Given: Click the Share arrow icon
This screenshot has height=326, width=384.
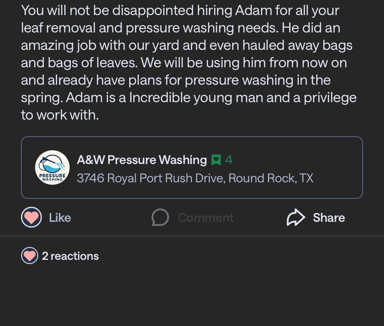Looking at the screenshot, I should pos(296,218).
